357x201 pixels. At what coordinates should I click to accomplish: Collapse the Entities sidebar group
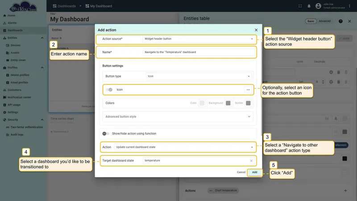[42, 38]
